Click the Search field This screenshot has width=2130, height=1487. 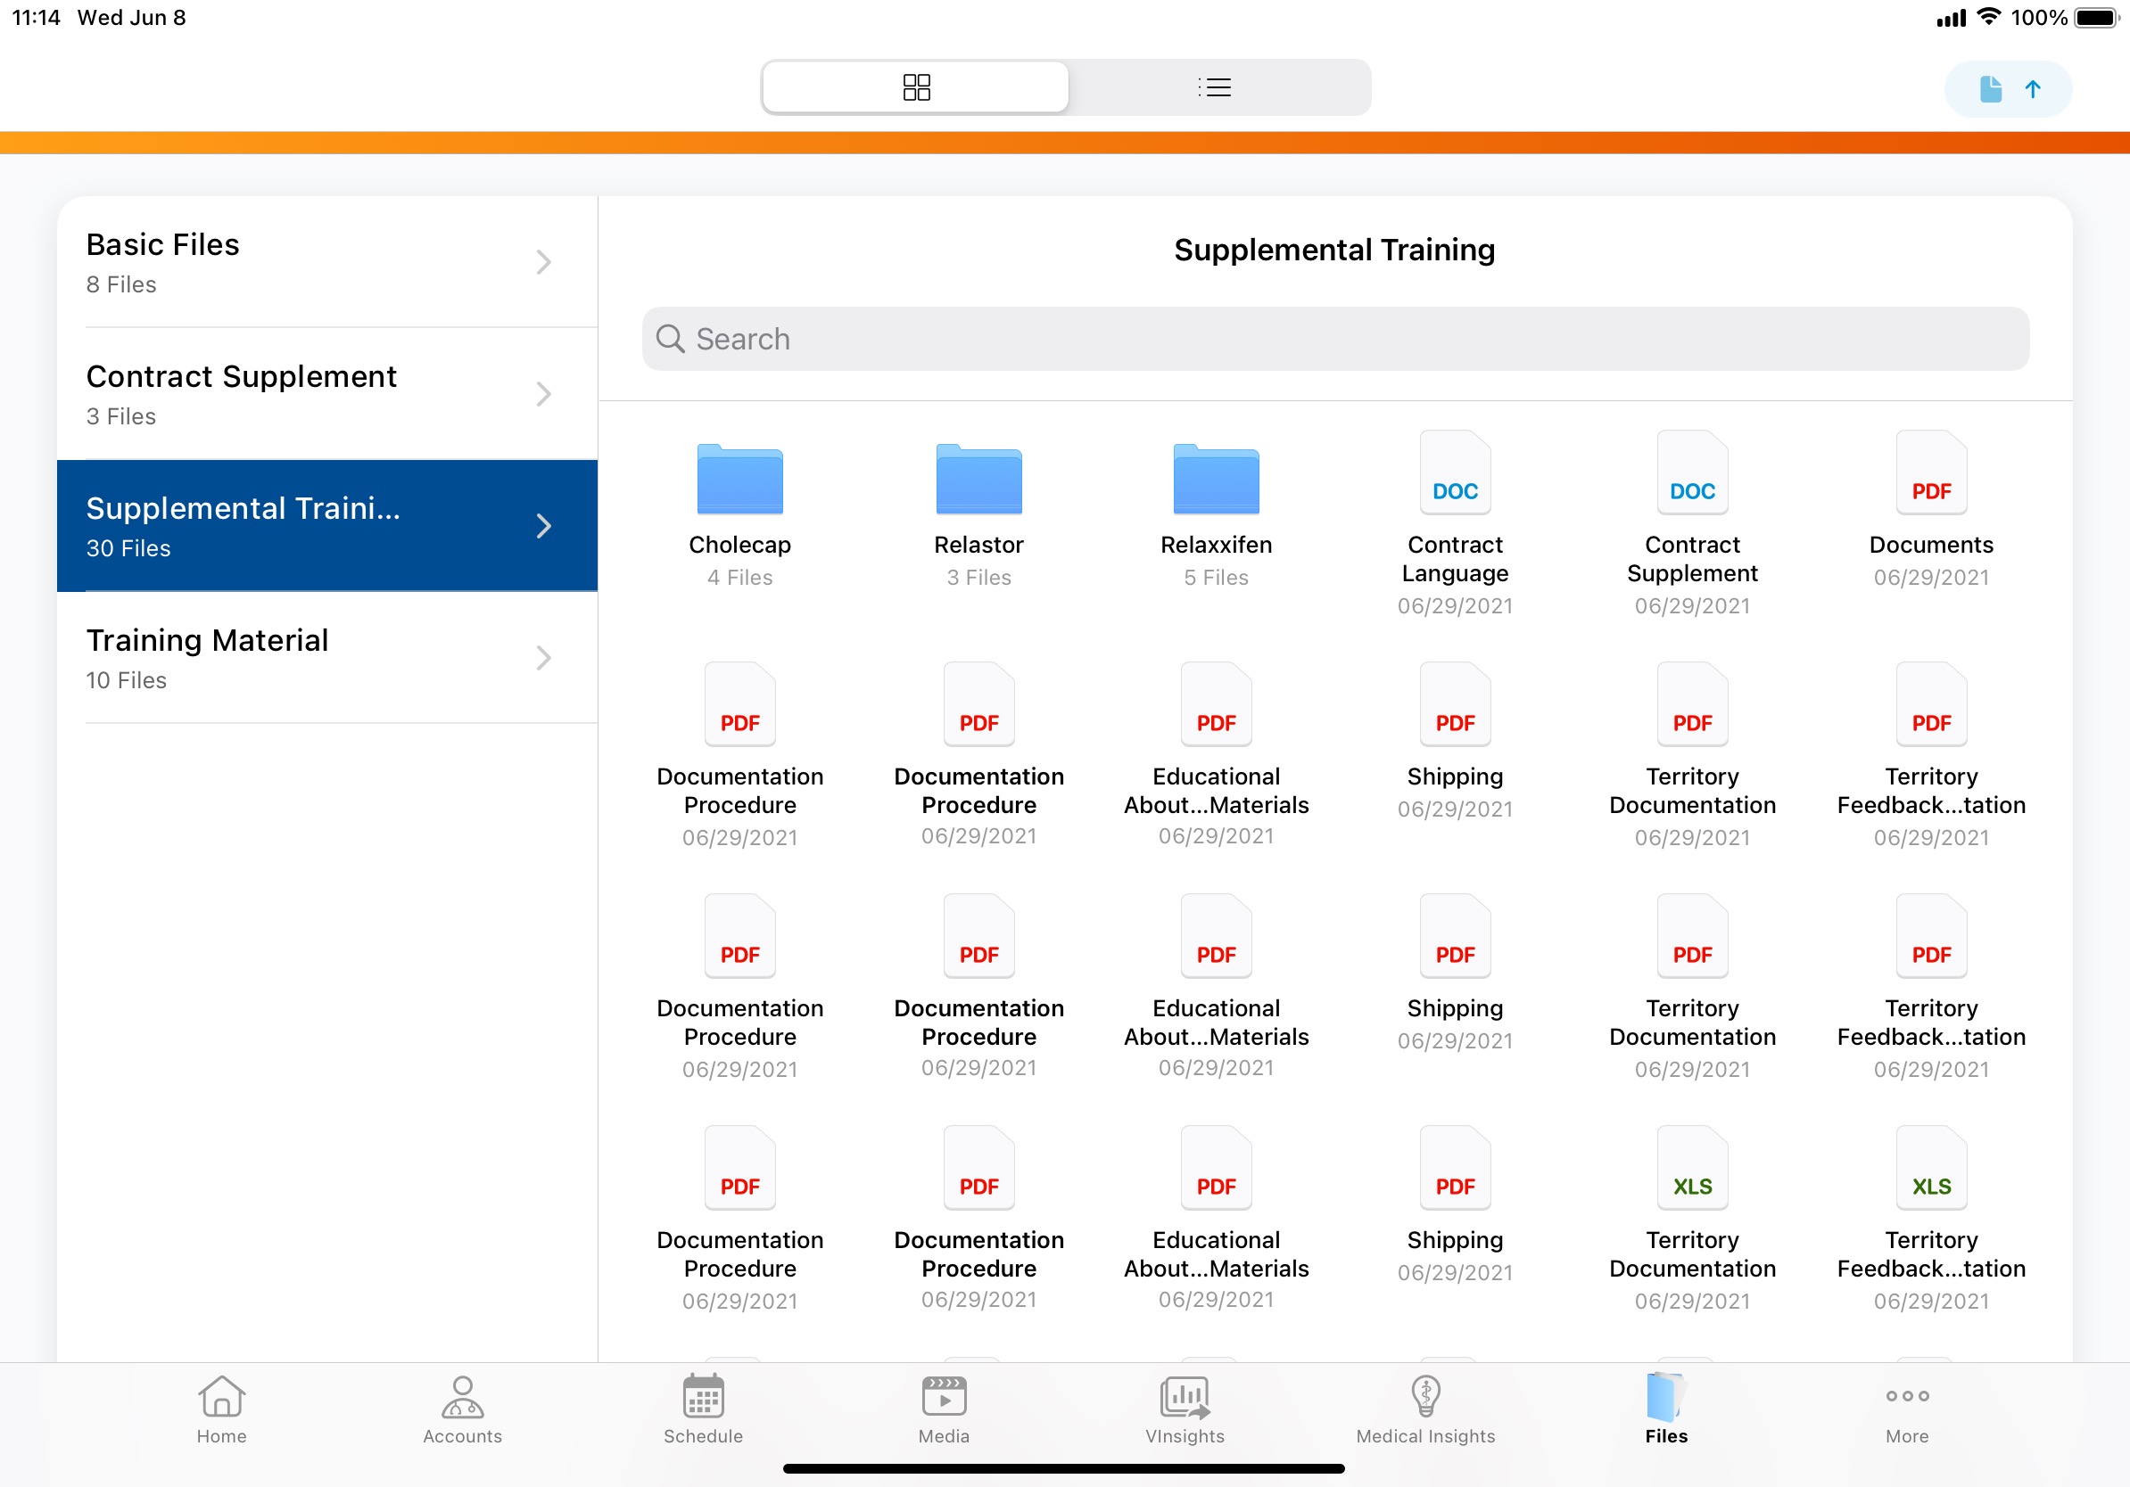click(1335, 340)
